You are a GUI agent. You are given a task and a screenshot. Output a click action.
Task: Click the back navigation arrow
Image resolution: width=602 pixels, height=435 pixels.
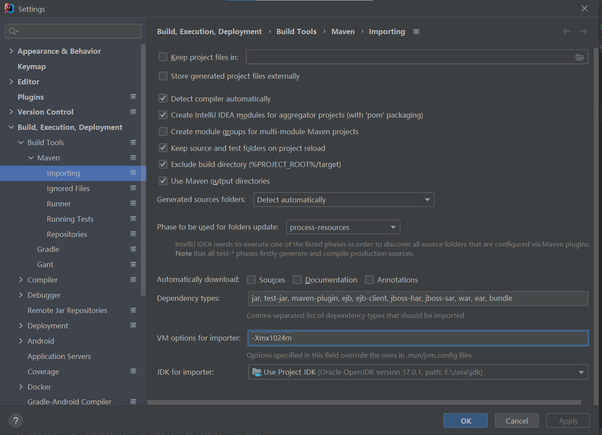point(567,31)
